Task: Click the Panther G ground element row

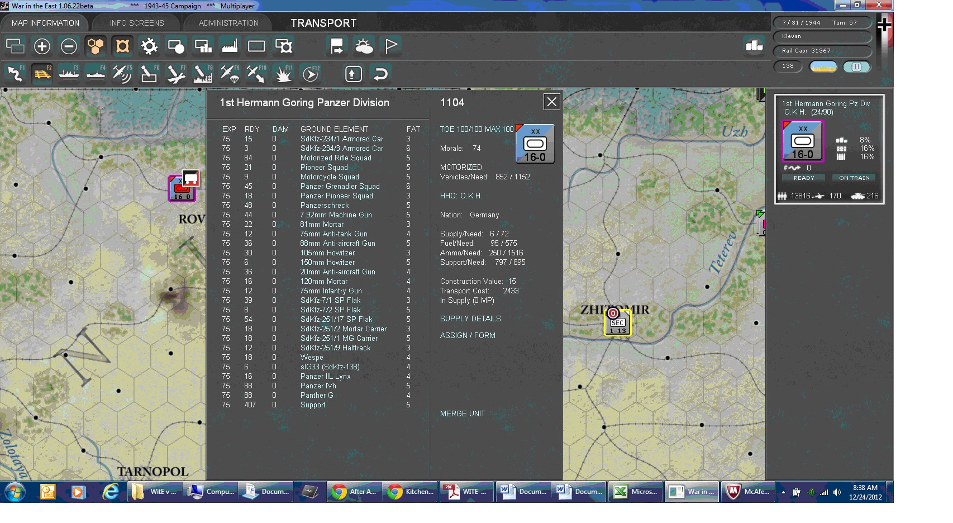Action: click(316, 395)
